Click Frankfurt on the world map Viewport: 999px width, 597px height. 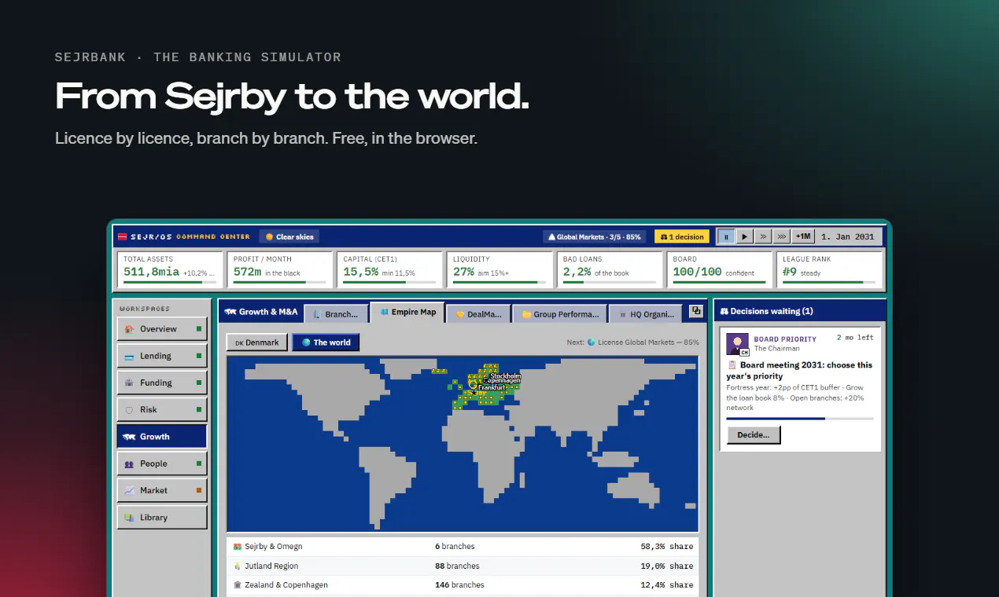point(492,387)
